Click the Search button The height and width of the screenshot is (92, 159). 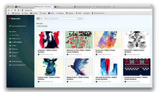pos(80,18)
